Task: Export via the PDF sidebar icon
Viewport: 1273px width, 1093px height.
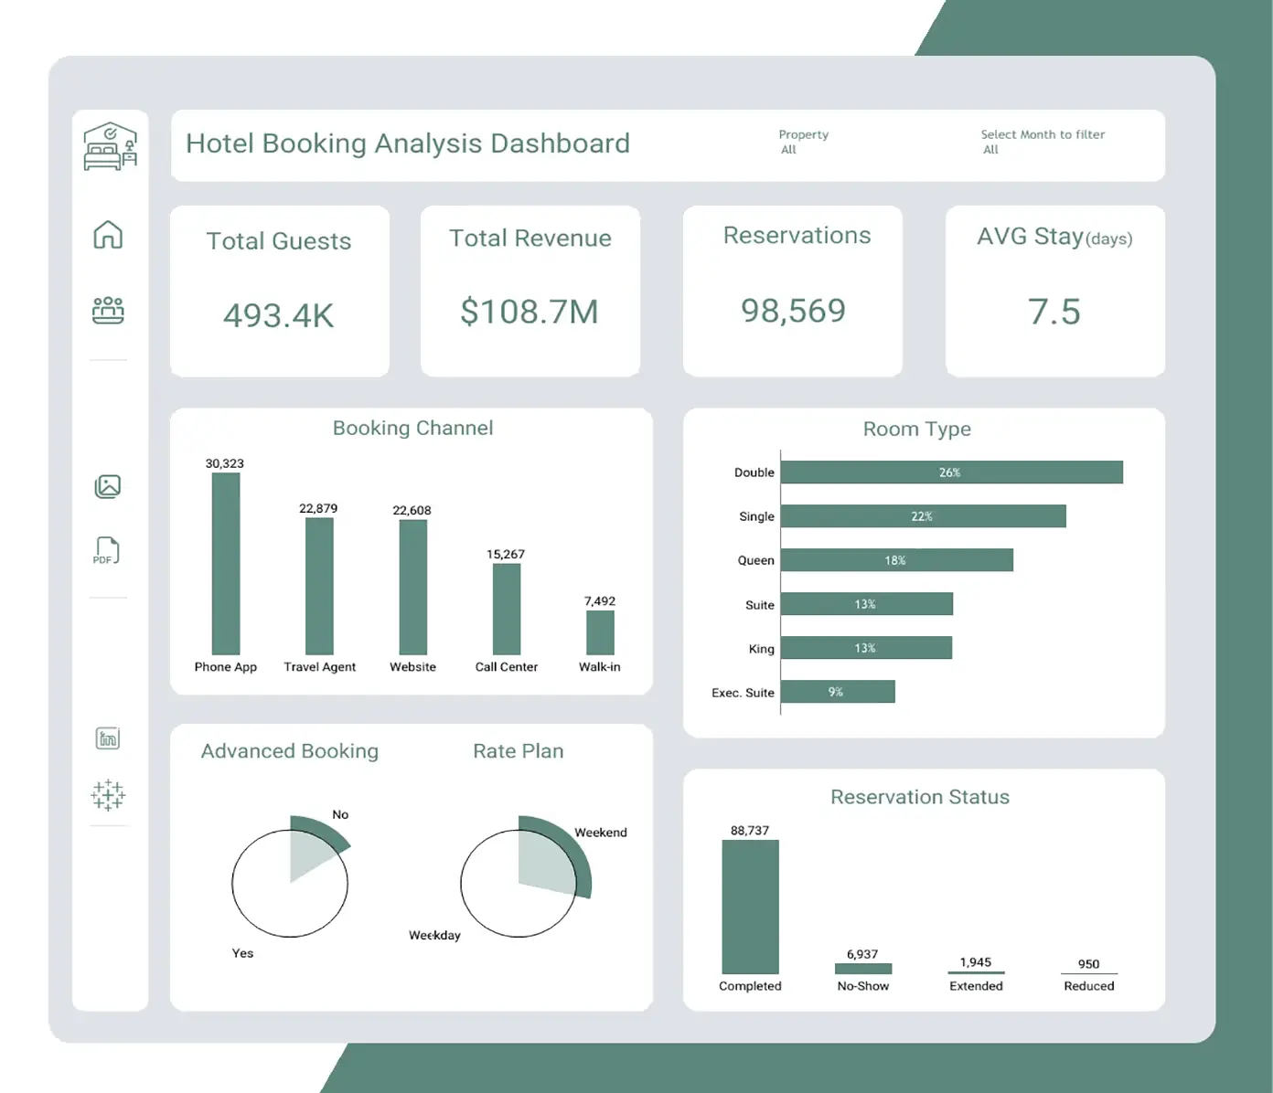Action: point(106,551)
